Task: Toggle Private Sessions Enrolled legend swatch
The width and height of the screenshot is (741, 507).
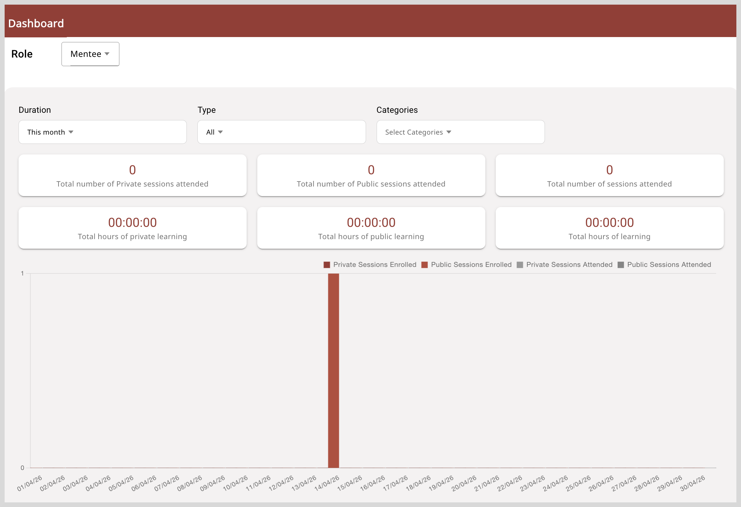Action: coord(327,265)
